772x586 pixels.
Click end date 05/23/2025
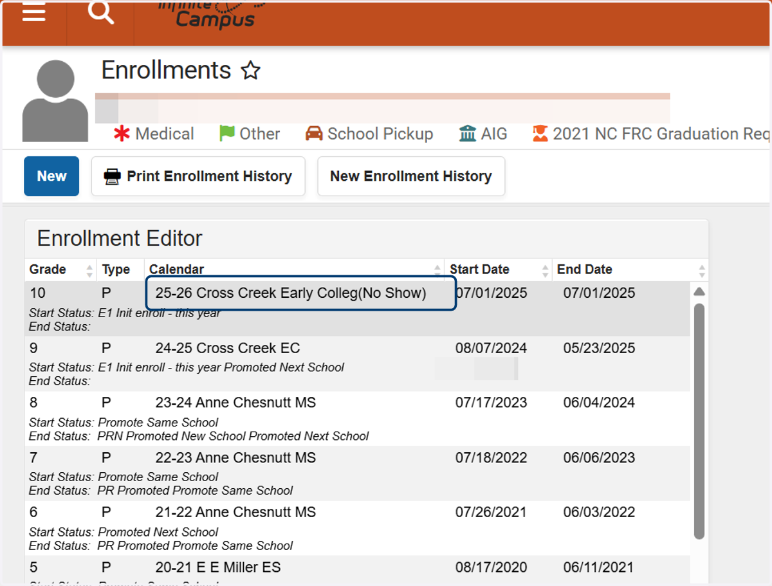tap(600, 348)
